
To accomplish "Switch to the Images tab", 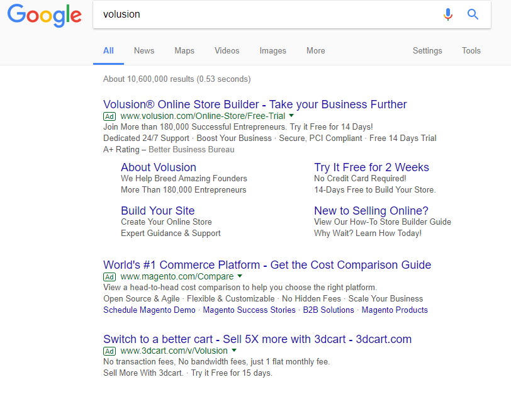I will 272,50.
